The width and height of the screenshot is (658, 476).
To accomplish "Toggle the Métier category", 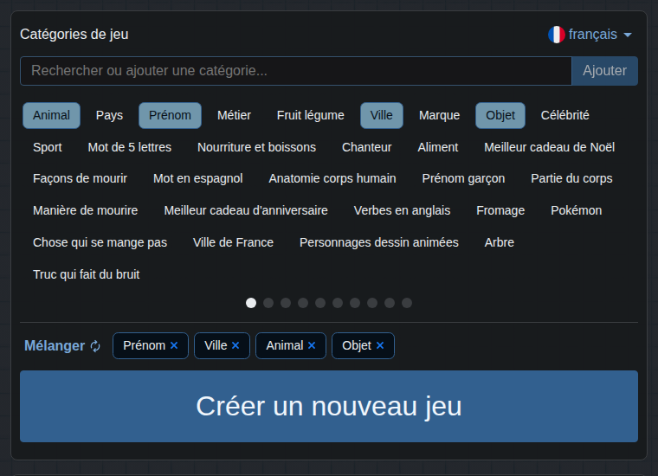I will (234, 115).
